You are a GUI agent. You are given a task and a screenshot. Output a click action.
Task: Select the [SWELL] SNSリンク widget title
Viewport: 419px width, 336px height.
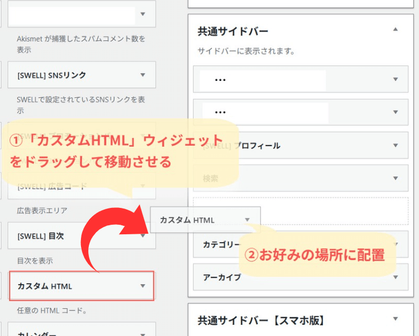point(51,75)
